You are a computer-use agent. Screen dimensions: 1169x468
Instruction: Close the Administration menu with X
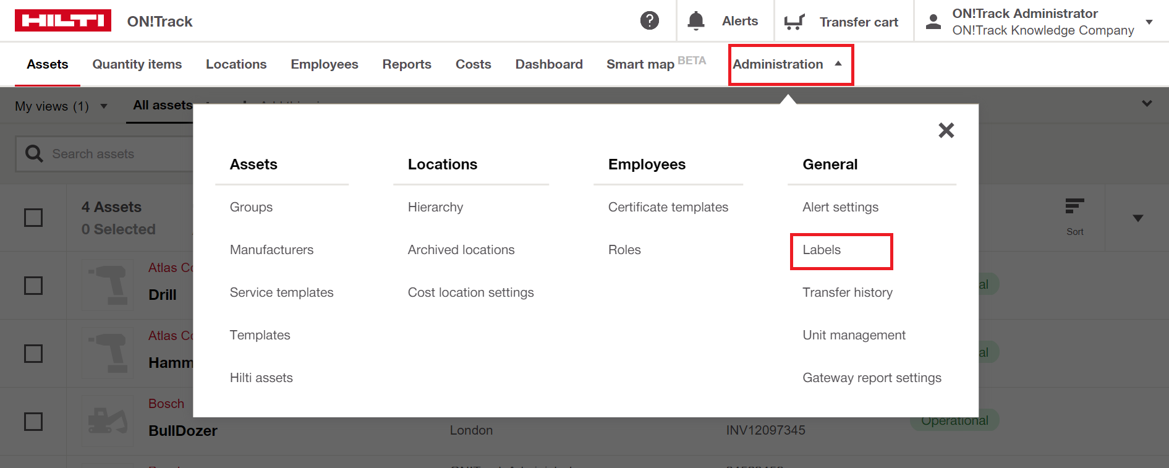click(x=946, y=130)
